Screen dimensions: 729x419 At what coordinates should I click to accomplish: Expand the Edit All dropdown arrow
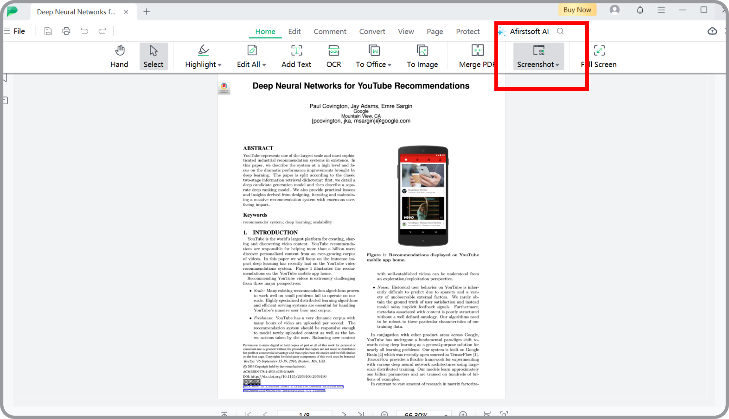tap(264, 65)
